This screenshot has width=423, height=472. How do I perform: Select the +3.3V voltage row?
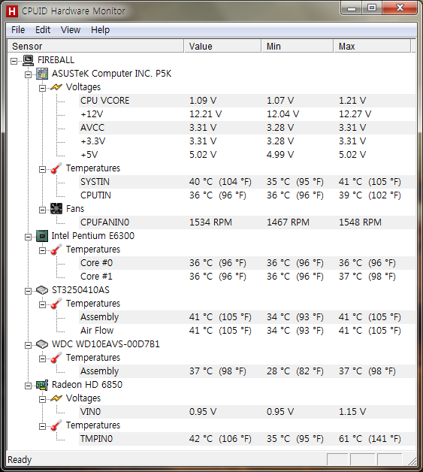[247, 141]
